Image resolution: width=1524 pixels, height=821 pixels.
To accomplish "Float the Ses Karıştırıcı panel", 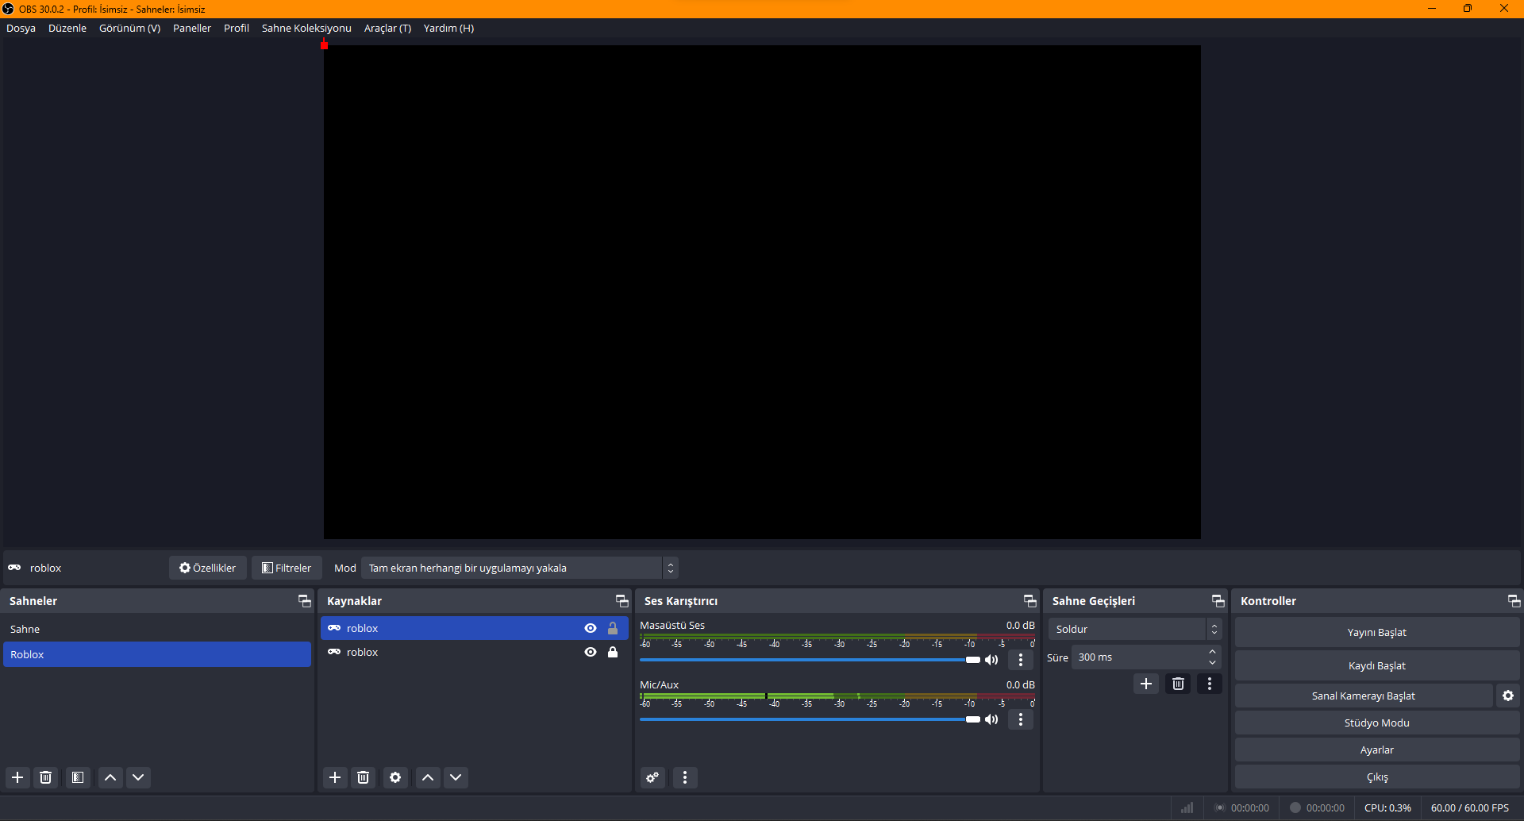I will (1029, 601).
